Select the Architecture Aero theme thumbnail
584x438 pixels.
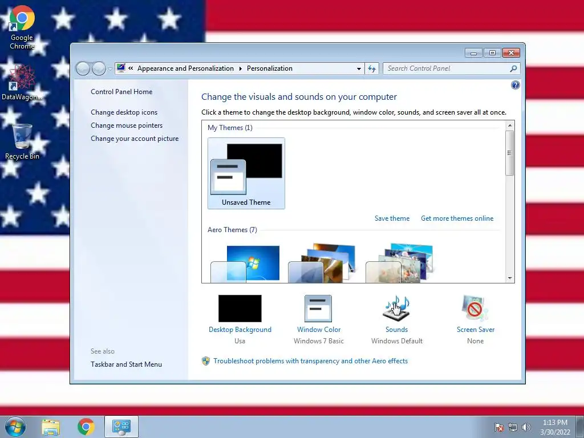click(x=322, y=263)
